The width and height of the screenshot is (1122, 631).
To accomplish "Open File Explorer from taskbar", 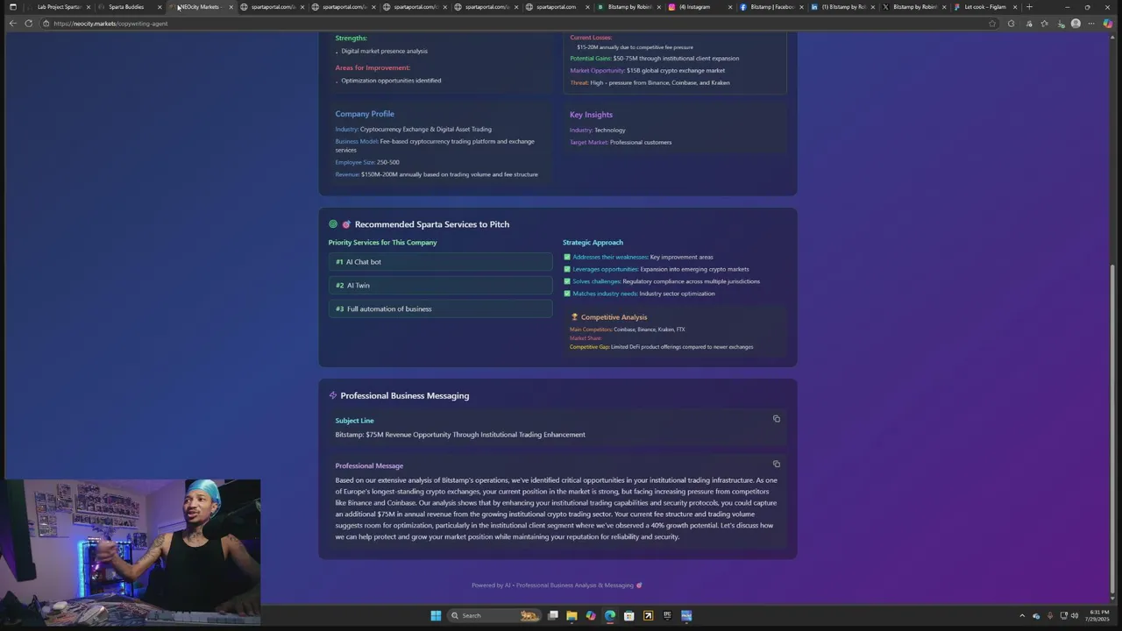I will click(x=572, y=615).
